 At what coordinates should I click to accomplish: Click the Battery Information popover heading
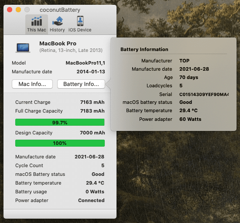tap(144, 49)
